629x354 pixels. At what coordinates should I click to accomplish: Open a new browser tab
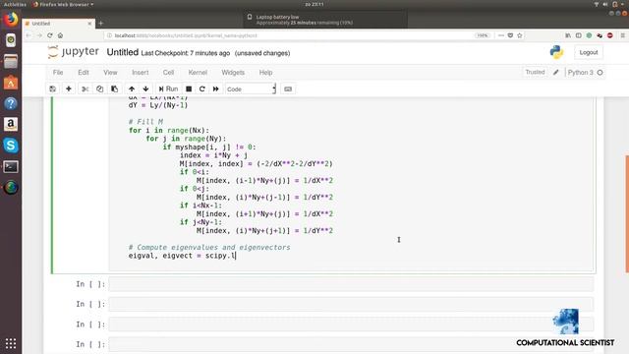tap(100, 24)
